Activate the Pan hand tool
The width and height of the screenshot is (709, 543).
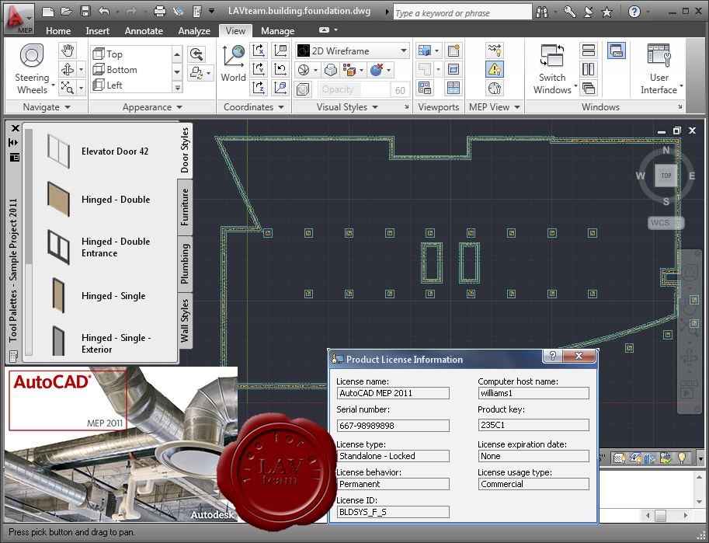[x=68, y=50]
